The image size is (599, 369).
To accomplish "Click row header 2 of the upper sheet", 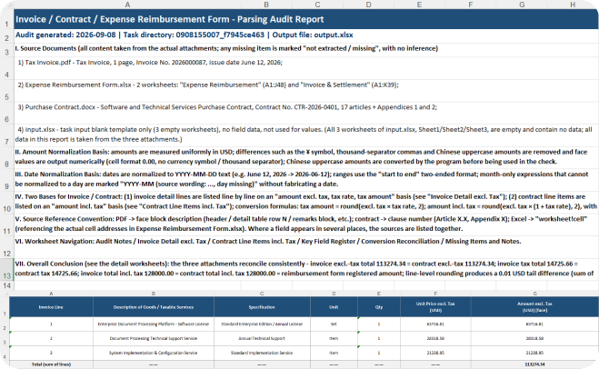I will coord(7,38).
